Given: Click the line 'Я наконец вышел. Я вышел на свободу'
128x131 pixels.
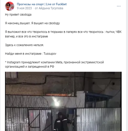Looking at the screenshot, I should click(33, 23).
